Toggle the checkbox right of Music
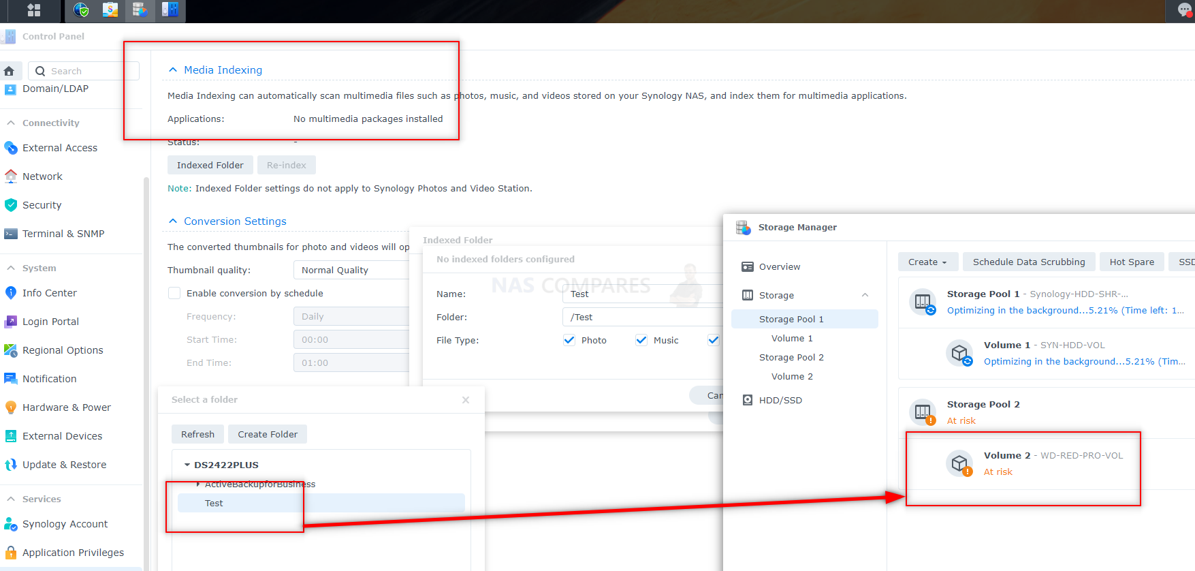Viewport: 1195px width, 571px height. point(713,340)
